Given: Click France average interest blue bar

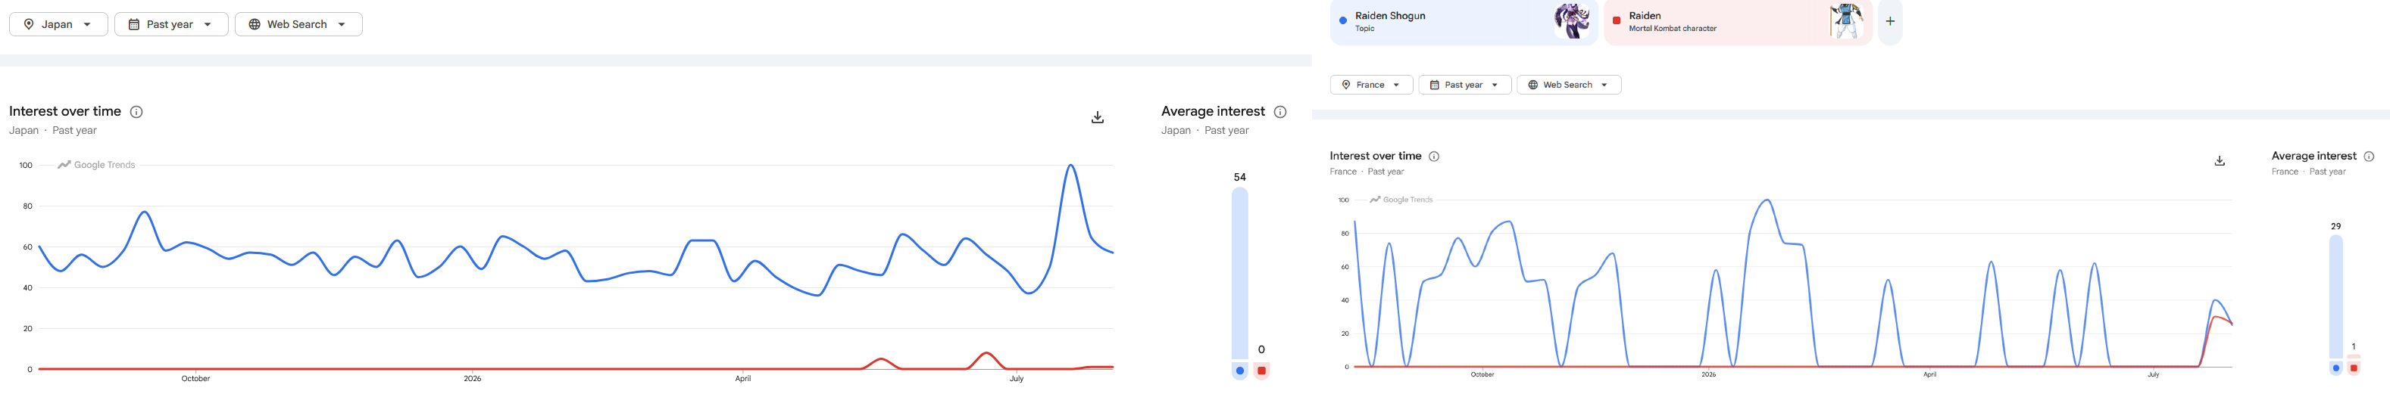Looking at the screenshot, I should coord(2336,297).
